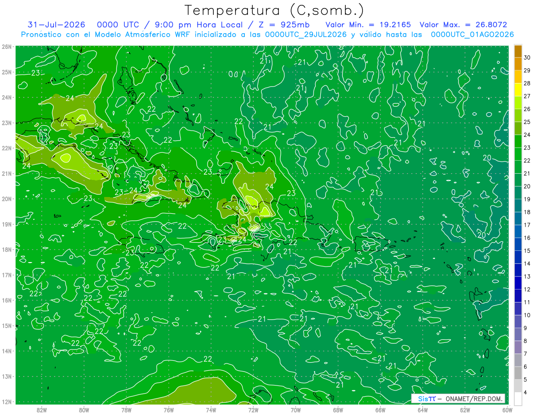Click the 12N latitude label
Image resolution: width=539 pixels, height=416 pixels.
point(6,402)
